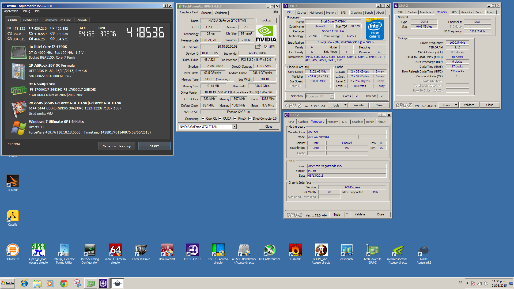Open nvidiaInspector shortcut

(x=398, y=254)
